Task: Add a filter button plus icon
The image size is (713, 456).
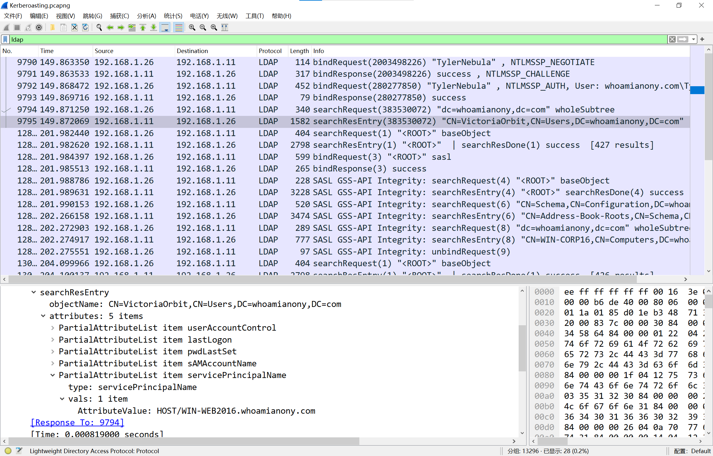Action: pos(702,39)
